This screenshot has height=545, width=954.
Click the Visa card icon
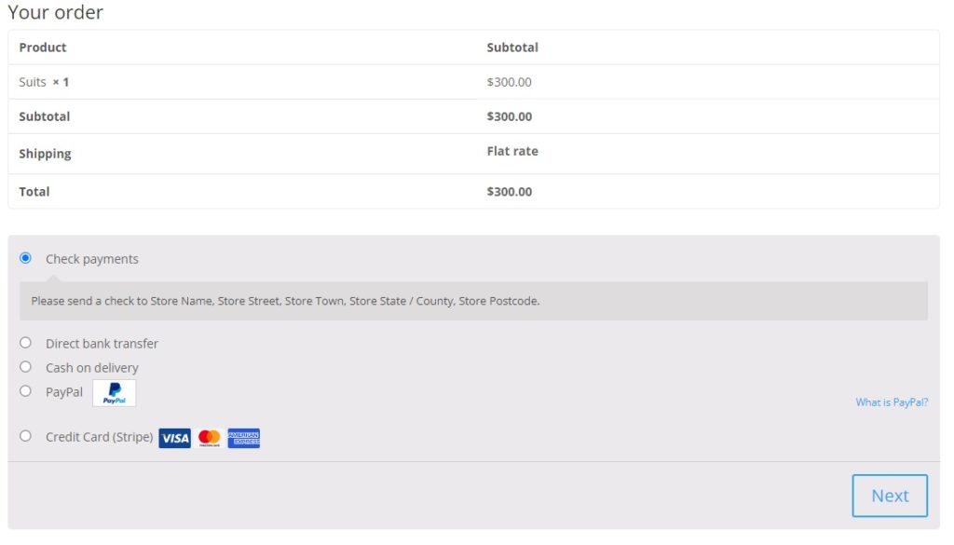point(174,438)
